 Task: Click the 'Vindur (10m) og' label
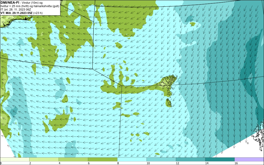tap(32, 3)
